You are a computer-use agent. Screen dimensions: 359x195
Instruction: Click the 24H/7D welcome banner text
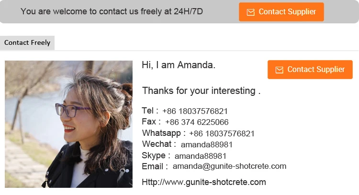tap(112, 11)
